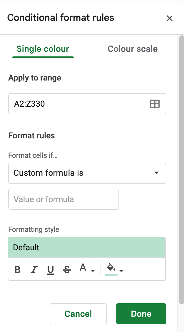Select the Single colour tab

coord(43,49)
